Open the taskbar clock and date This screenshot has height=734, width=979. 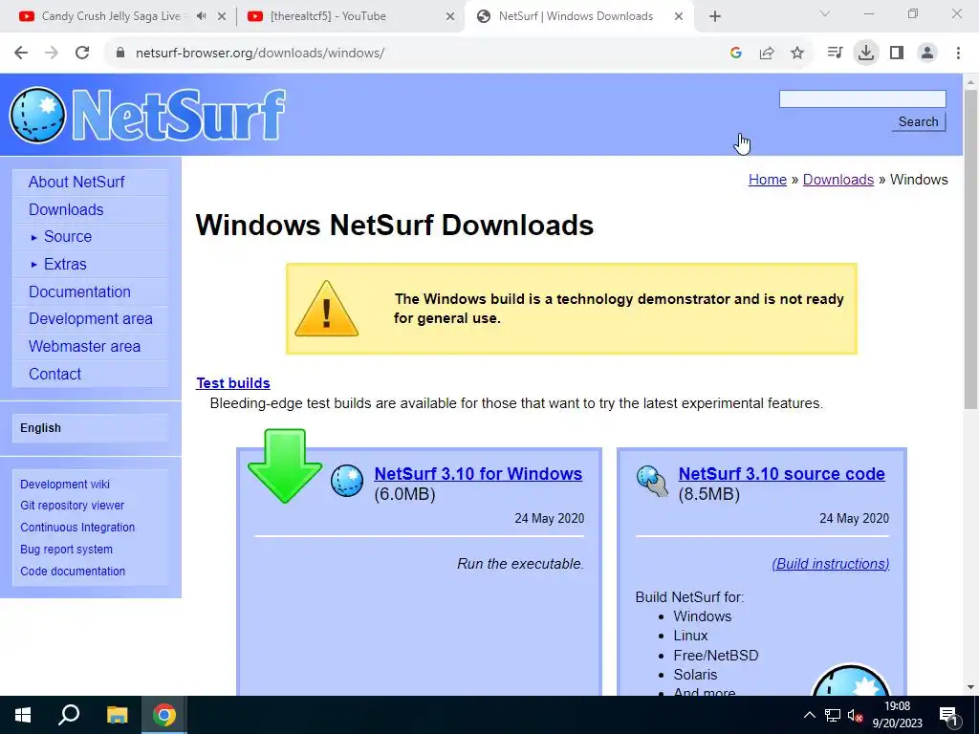pyautogui.click(x=897, y=715)
